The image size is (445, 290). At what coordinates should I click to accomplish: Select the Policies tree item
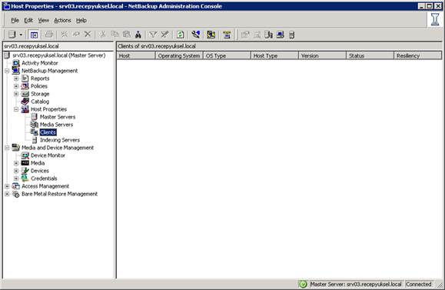coord(39,86)
